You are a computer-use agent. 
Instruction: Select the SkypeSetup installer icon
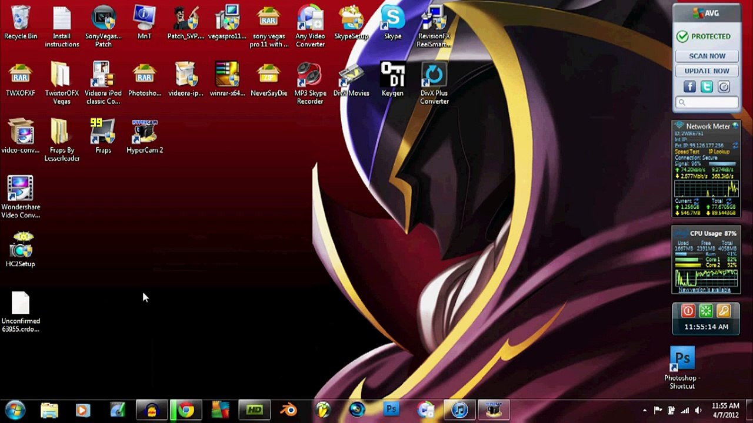(x=351, y=23)
